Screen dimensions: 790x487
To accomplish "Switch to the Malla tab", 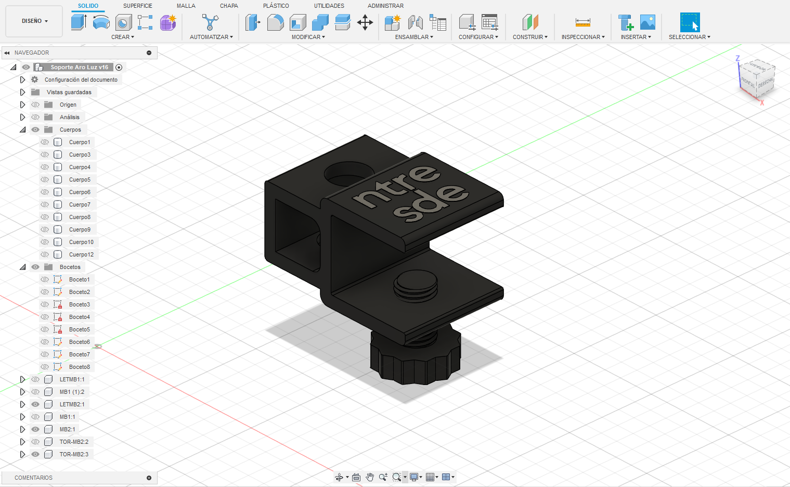I will tap(186, 6).
